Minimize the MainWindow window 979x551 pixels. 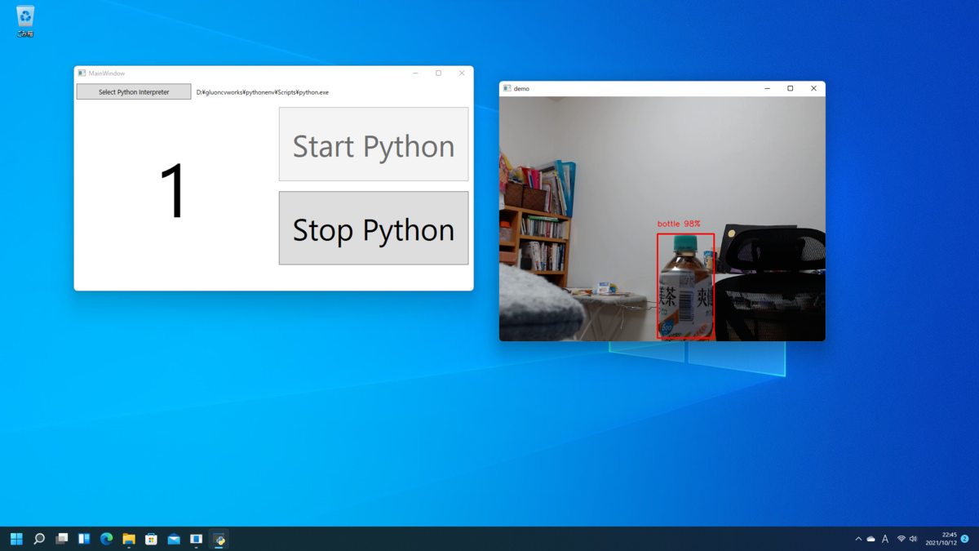coord(415,73)
